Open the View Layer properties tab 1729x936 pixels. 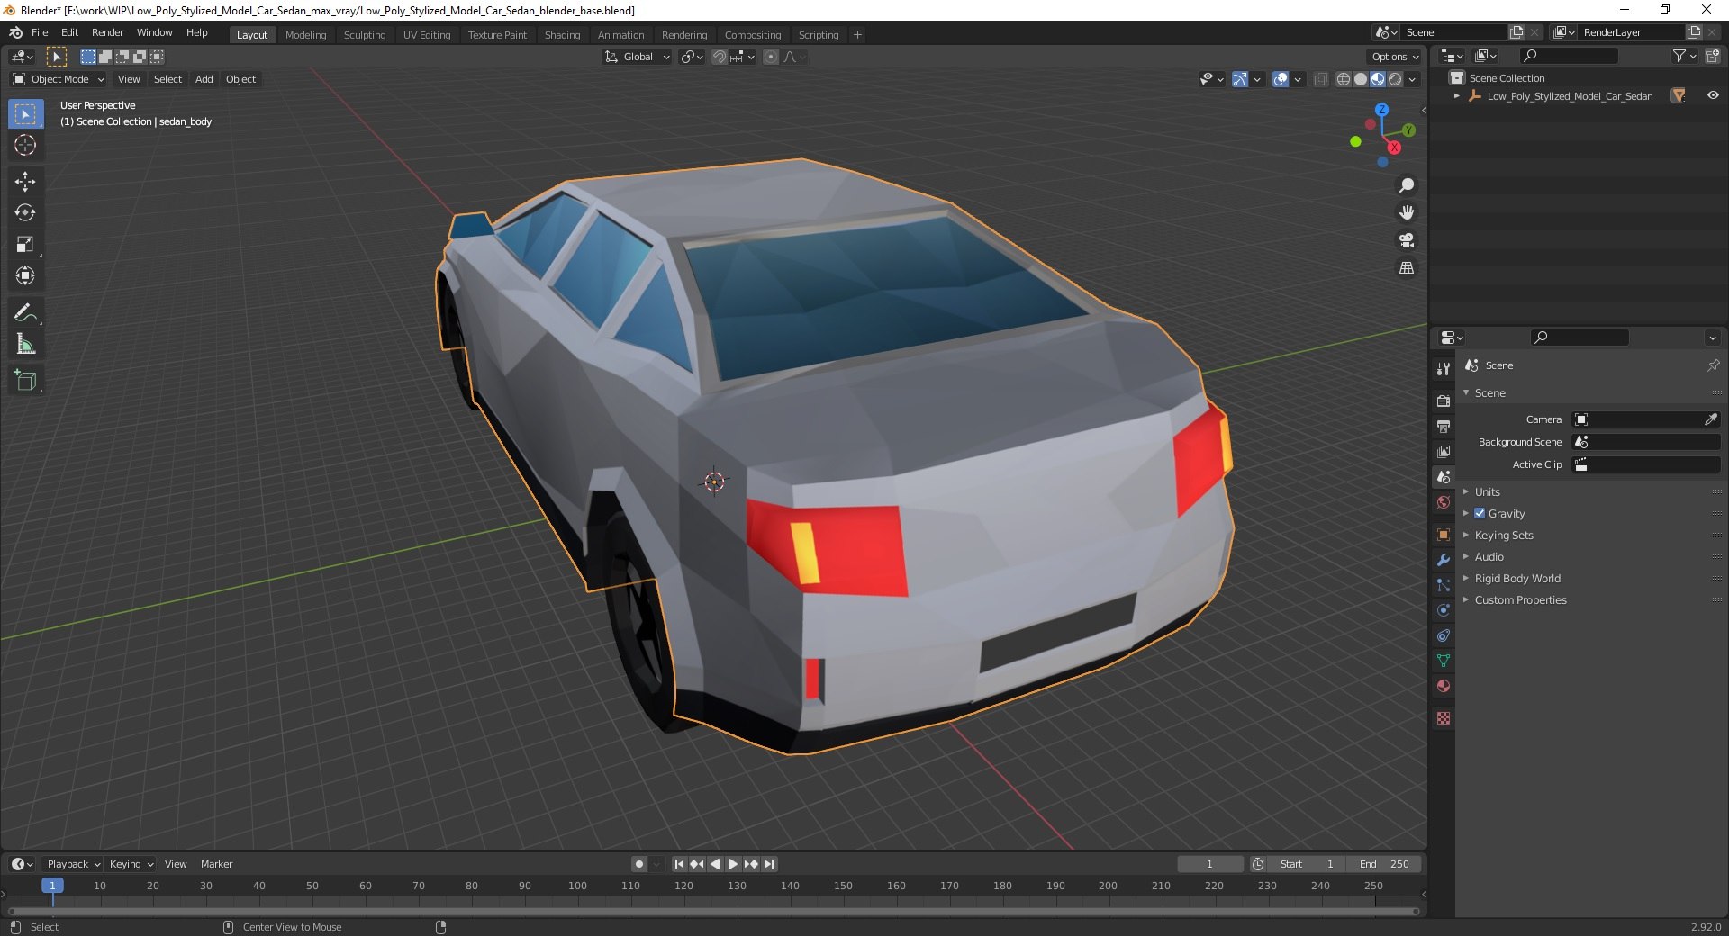(1444, 451)
